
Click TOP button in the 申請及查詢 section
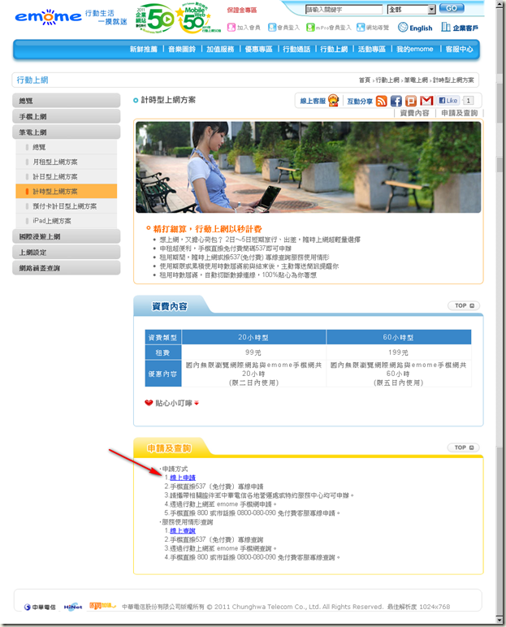464,448
